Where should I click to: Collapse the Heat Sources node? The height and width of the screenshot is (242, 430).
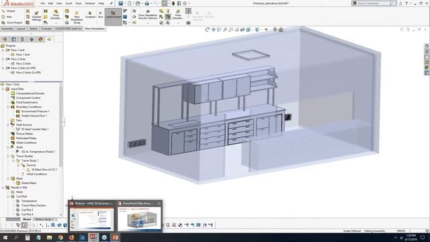[x=8, y=125]
